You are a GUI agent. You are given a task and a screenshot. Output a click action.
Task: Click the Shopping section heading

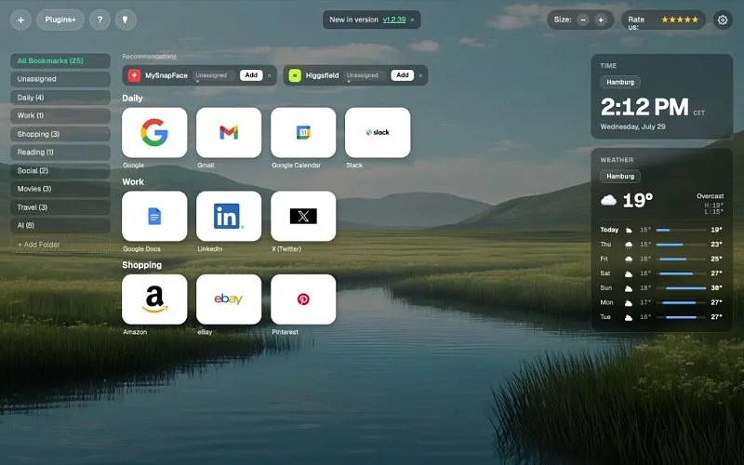(142, 265)
